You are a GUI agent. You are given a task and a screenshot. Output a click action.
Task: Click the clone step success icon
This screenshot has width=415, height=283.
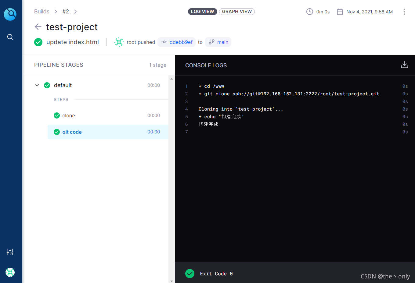pos(57,115)
